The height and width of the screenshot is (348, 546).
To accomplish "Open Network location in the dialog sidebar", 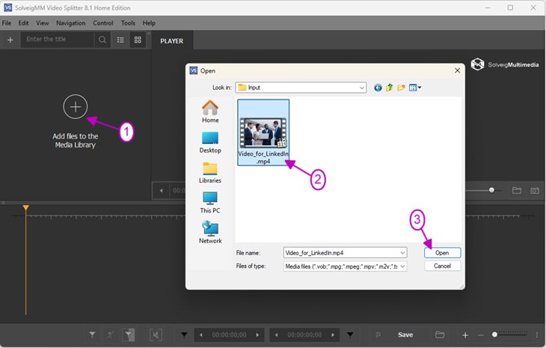I will tap(210, 232).
